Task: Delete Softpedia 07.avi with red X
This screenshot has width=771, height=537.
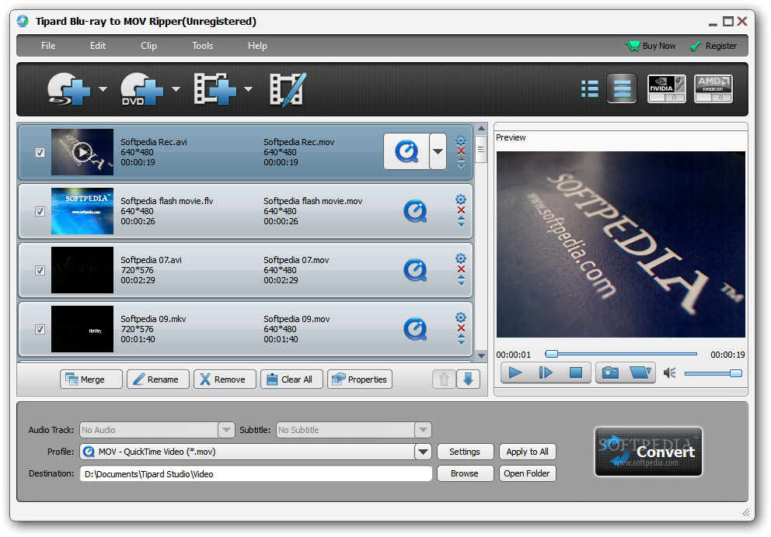Action: [461, 269]
